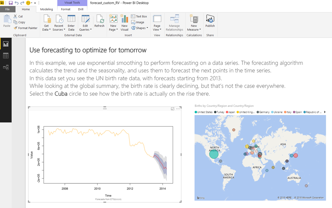Screen dimensions: 332x208
Task: Open the File menu tab
Action: tap(7, 9)
